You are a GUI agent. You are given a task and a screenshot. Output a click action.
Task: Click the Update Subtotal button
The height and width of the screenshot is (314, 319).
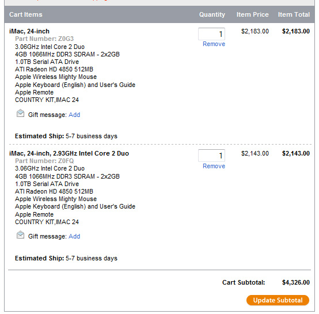[x=278, y=300]
